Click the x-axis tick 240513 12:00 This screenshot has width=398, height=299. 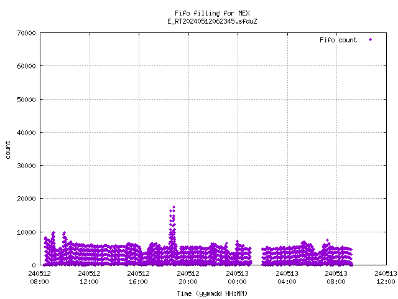[386, 277]
